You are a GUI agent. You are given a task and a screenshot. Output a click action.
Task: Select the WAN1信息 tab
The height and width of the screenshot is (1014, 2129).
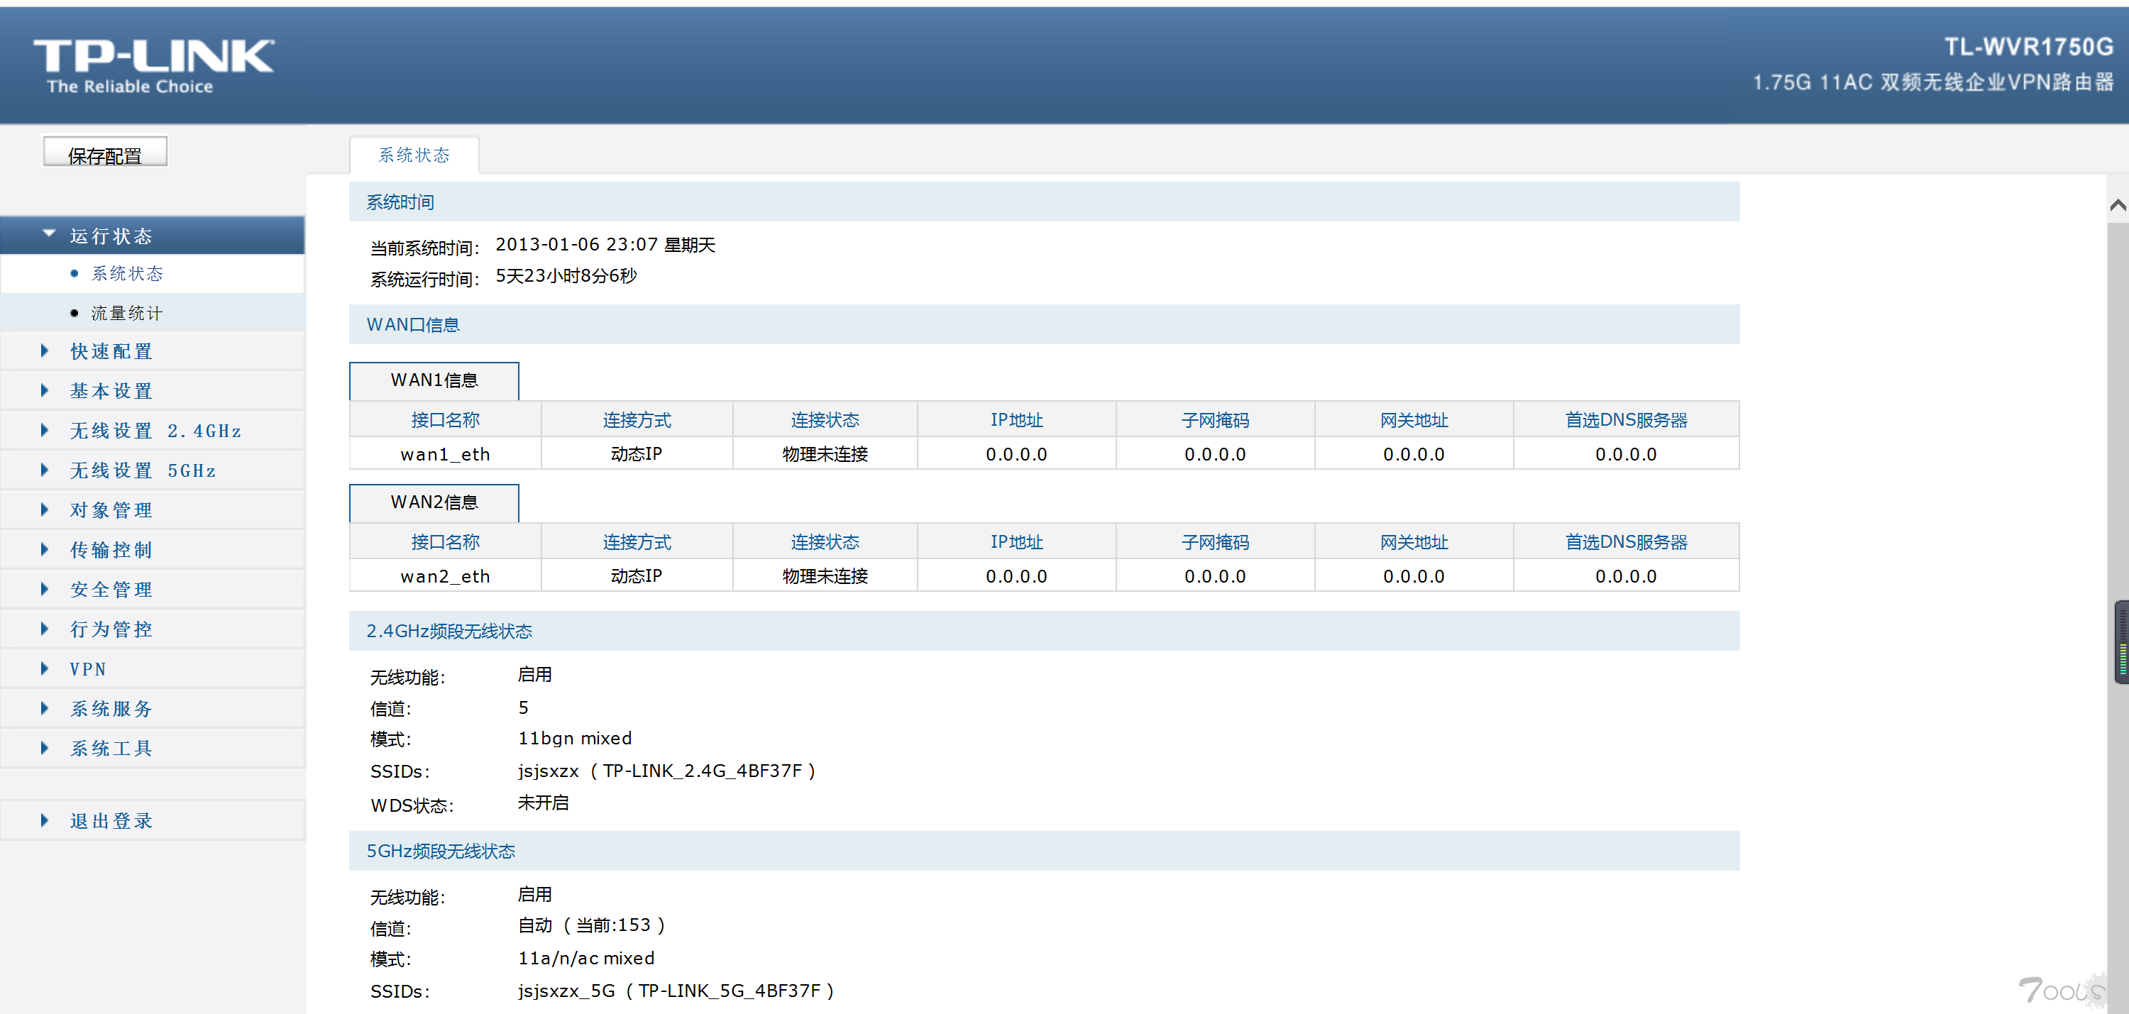click(x=435, y=381)
